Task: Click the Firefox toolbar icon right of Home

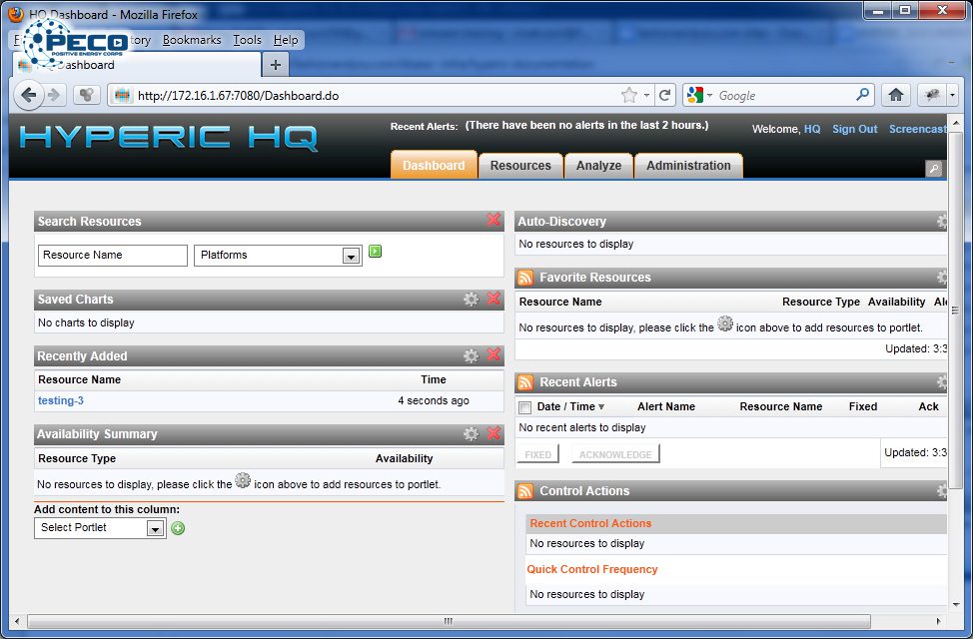Action: point(931,95)
